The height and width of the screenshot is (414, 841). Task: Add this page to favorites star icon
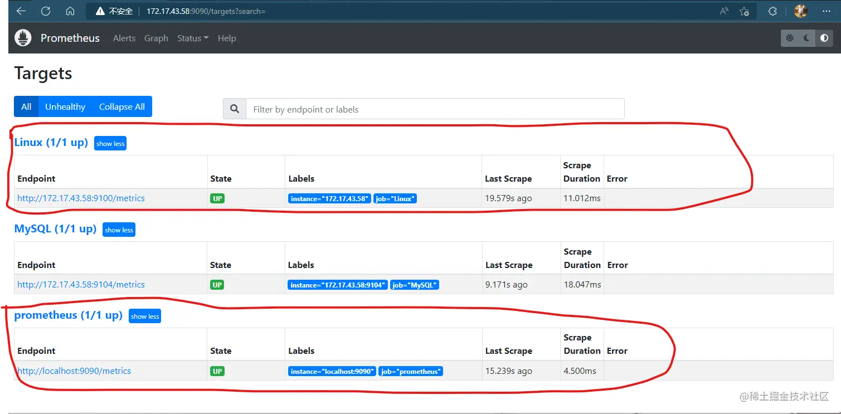(744, 11)
